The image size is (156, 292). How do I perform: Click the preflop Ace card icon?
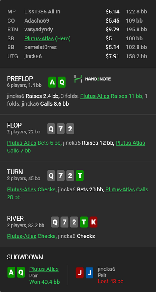tap(52, 82)
